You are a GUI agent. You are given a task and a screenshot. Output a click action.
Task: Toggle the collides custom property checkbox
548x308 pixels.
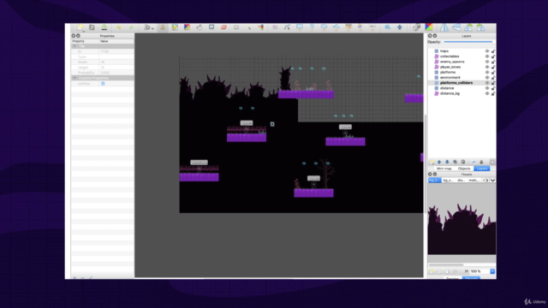tap(103, 84)
